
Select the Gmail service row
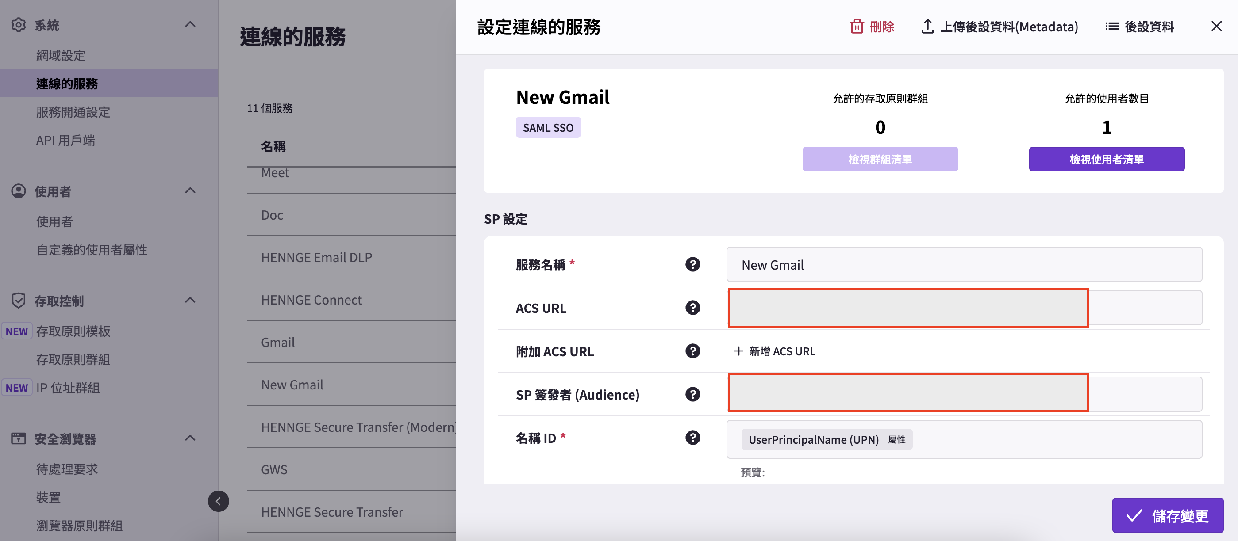[x=351, y=342]
